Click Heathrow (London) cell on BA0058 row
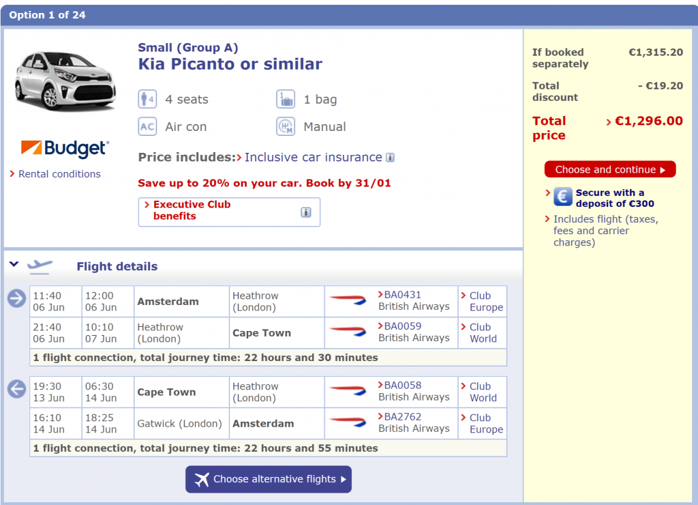698x505 pixels. 277,392
